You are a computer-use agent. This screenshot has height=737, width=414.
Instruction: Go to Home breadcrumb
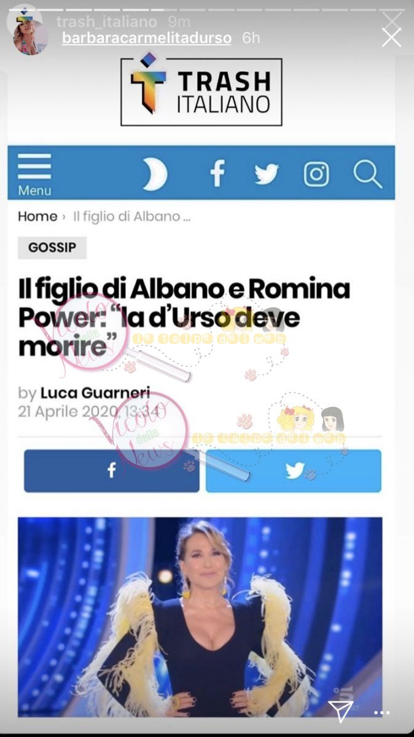[x=37, y=216]
